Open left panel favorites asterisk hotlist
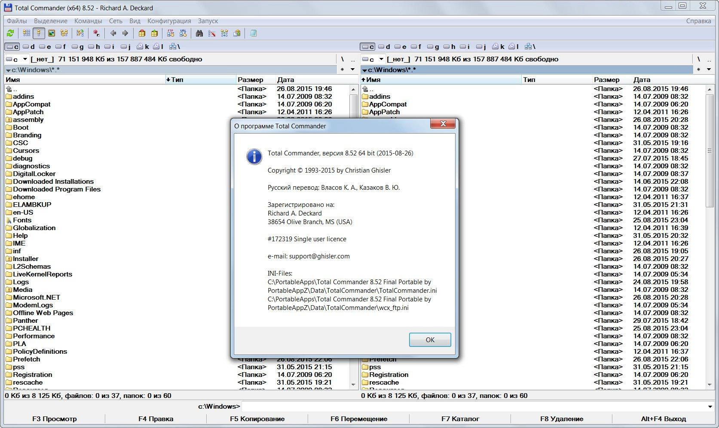The width and height of the screenshot is (719, 428). (343, 70)
